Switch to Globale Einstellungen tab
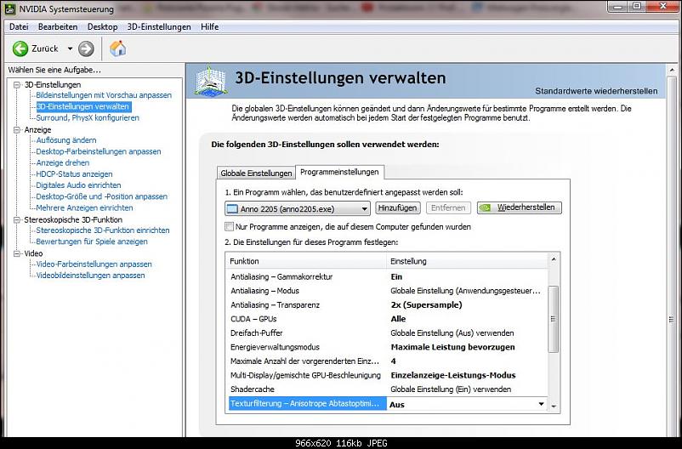The image size is (682, 449). pos(256,173)
